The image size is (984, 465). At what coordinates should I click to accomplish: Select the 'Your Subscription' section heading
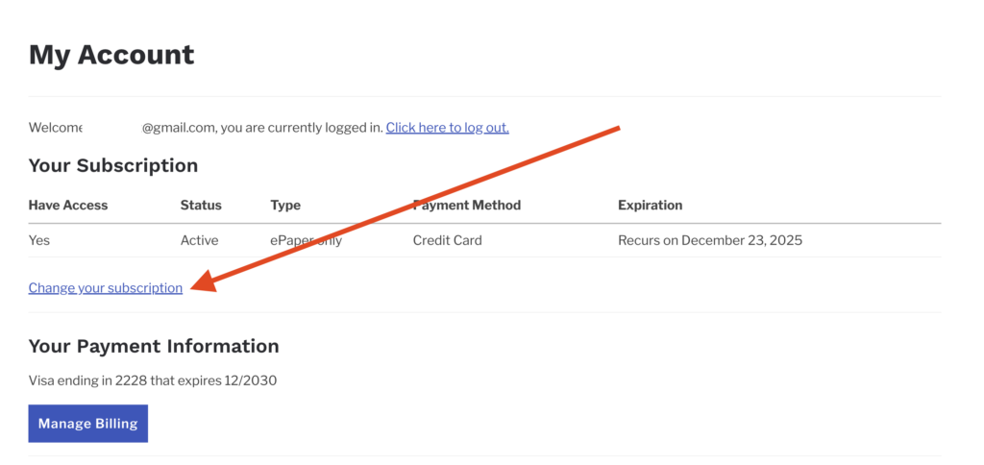tap(113, 165)
